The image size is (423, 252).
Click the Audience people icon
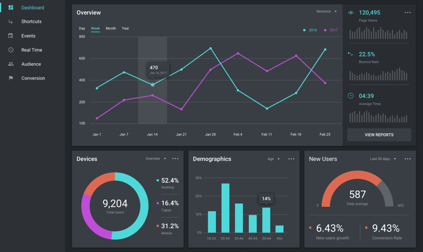(x=11, y=64)
